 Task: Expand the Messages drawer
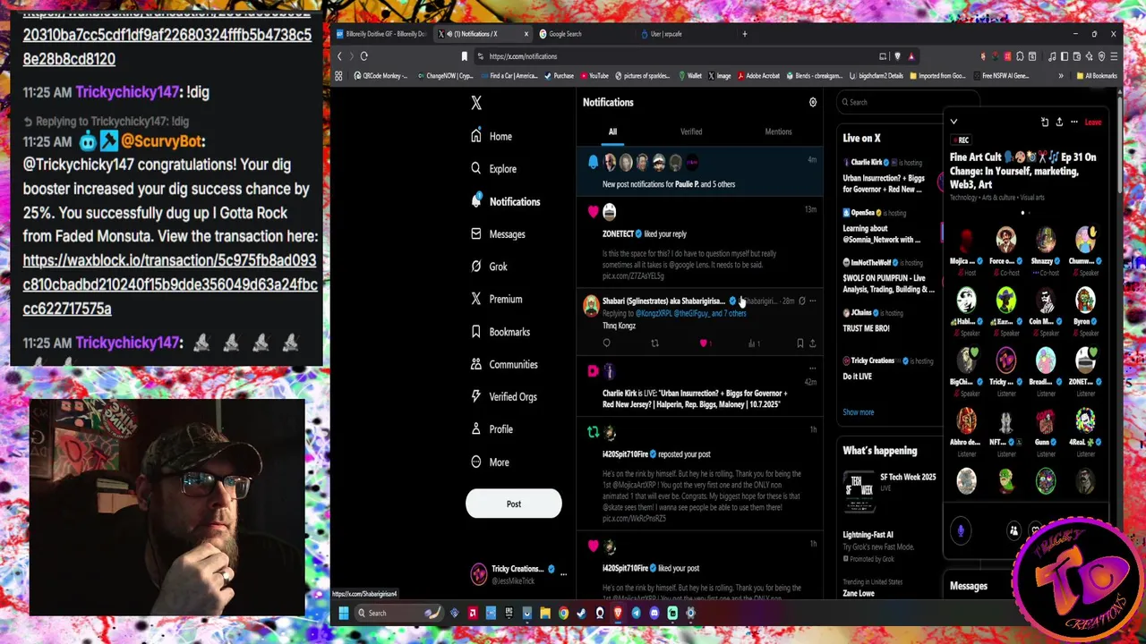tap(969, 586)
